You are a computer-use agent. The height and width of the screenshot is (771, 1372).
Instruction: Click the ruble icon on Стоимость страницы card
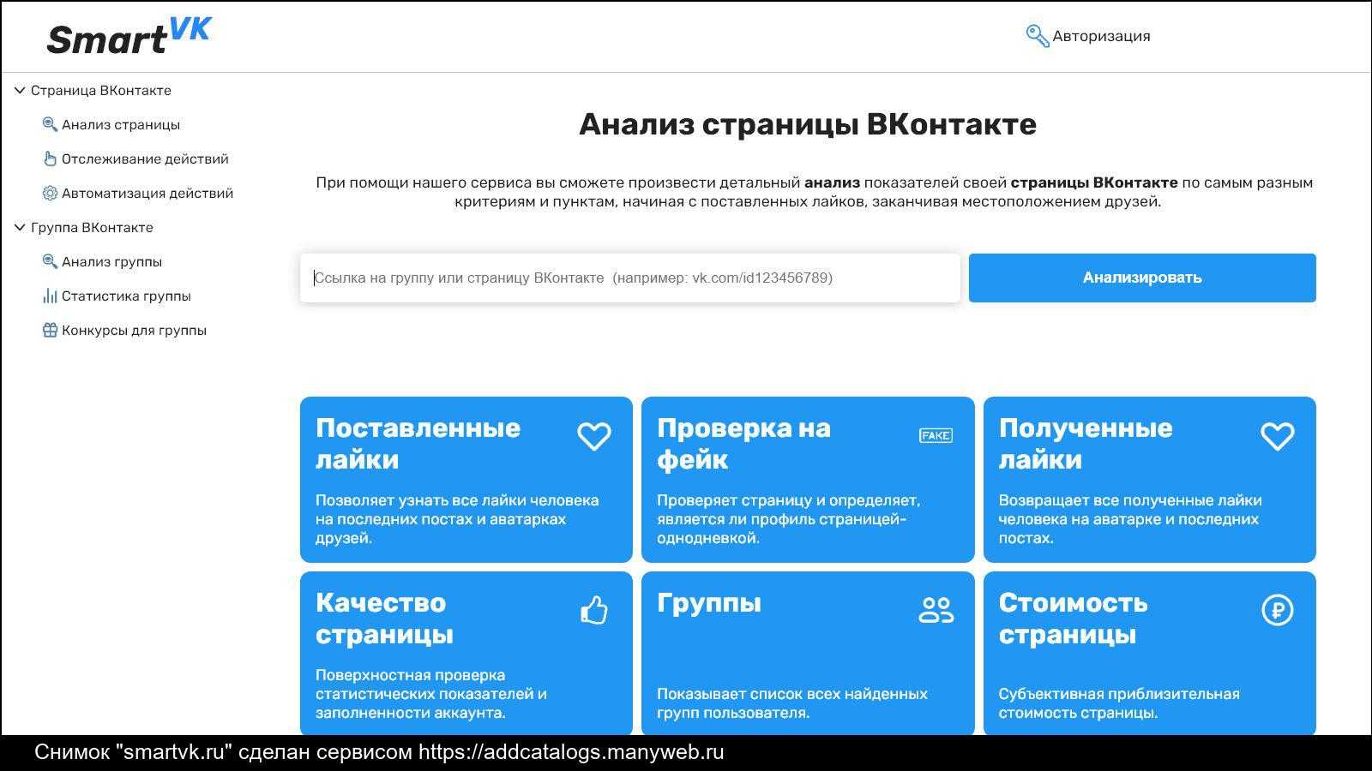(1277, 610)
